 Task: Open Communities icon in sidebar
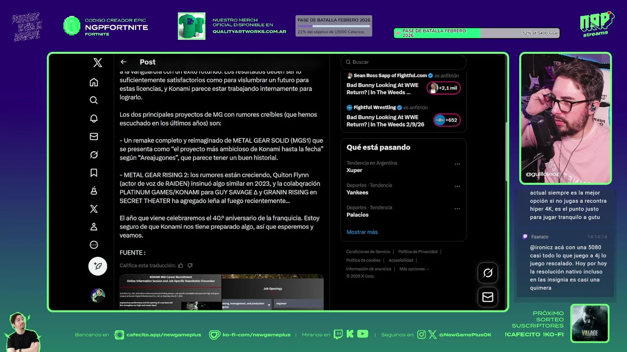[94, 191]
